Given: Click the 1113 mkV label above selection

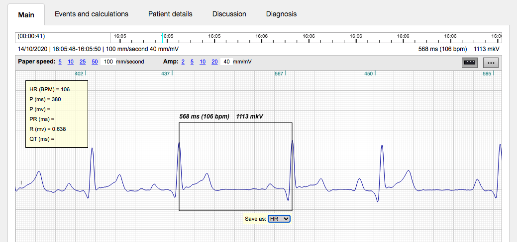Looking at the screenshot, I should point(250,117).
